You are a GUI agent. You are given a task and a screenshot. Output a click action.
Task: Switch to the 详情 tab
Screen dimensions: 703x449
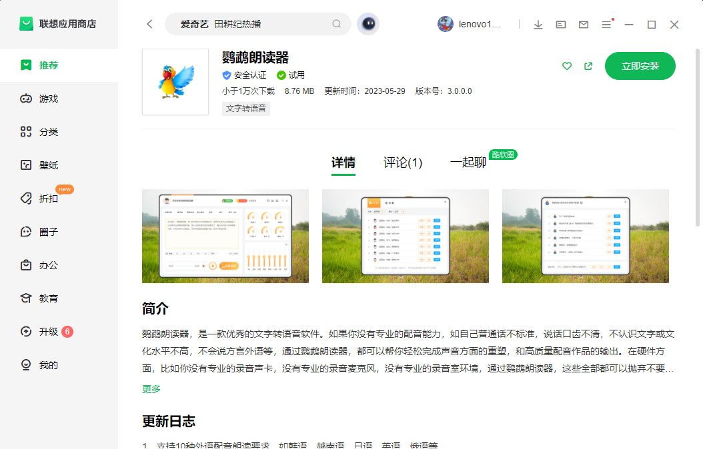pos(343,163)
